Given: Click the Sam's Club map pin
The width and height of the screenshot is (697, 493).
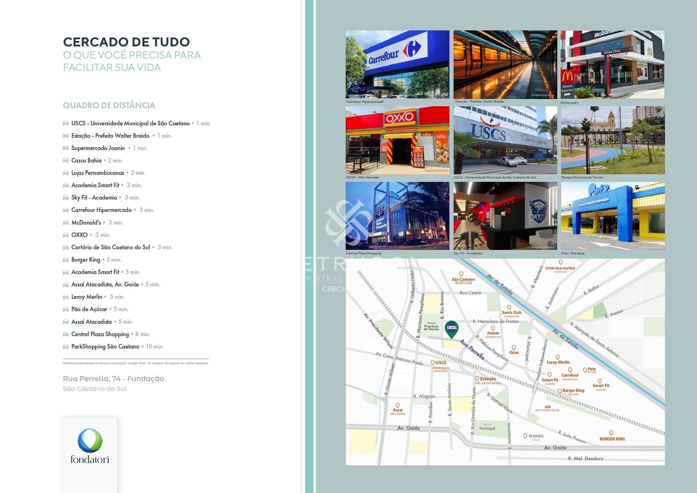Looking at the screenshot, I should pos(509,307).
